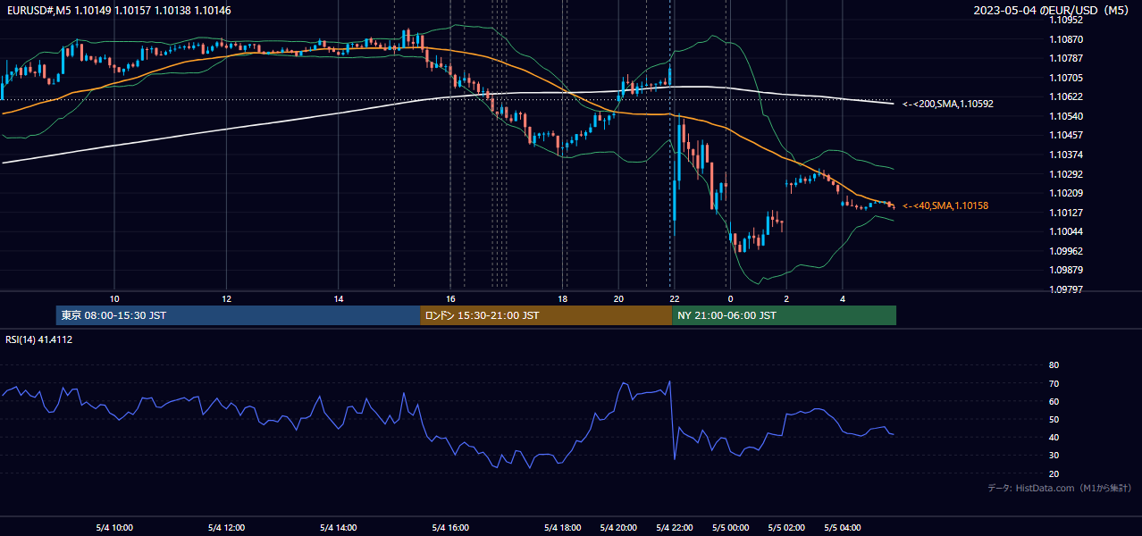Click the NY 21:00-06:00 JST session bar

tap(784, 315)
